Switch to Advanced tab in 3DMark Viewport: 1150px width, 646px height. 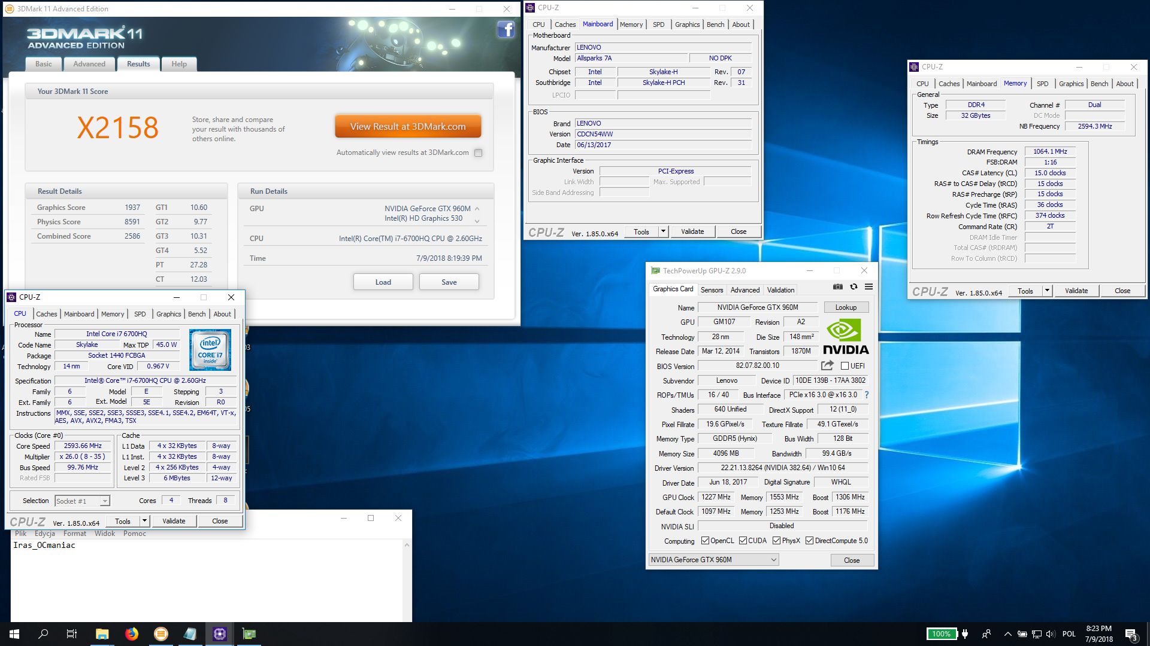(x=89, y=64)
